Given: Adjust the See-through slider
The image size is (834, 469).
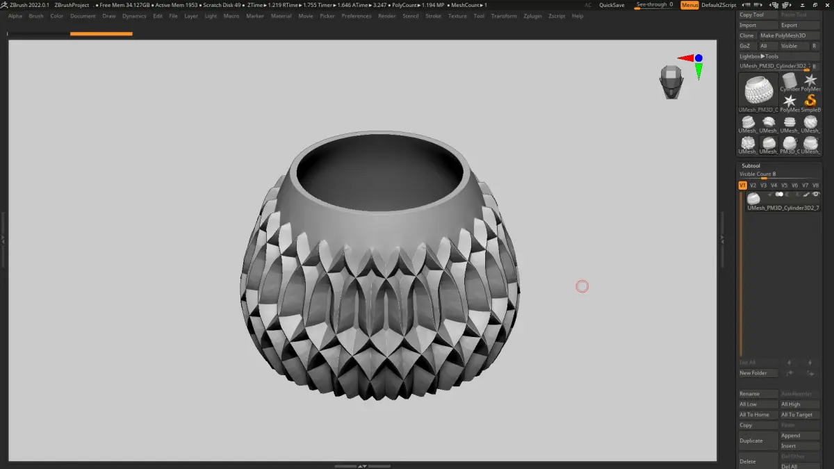Looking at the screenshot, I should (x=656, y=5).
